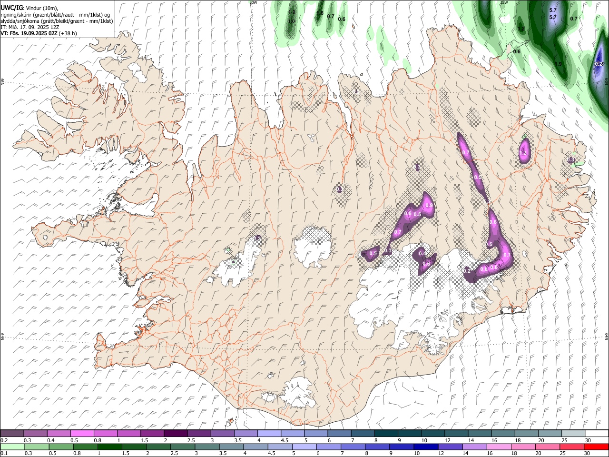The image size is (609, 457).
Task: Pick the lower-legend lilac swatch starting at 14
Action: [x=475, y=447]
